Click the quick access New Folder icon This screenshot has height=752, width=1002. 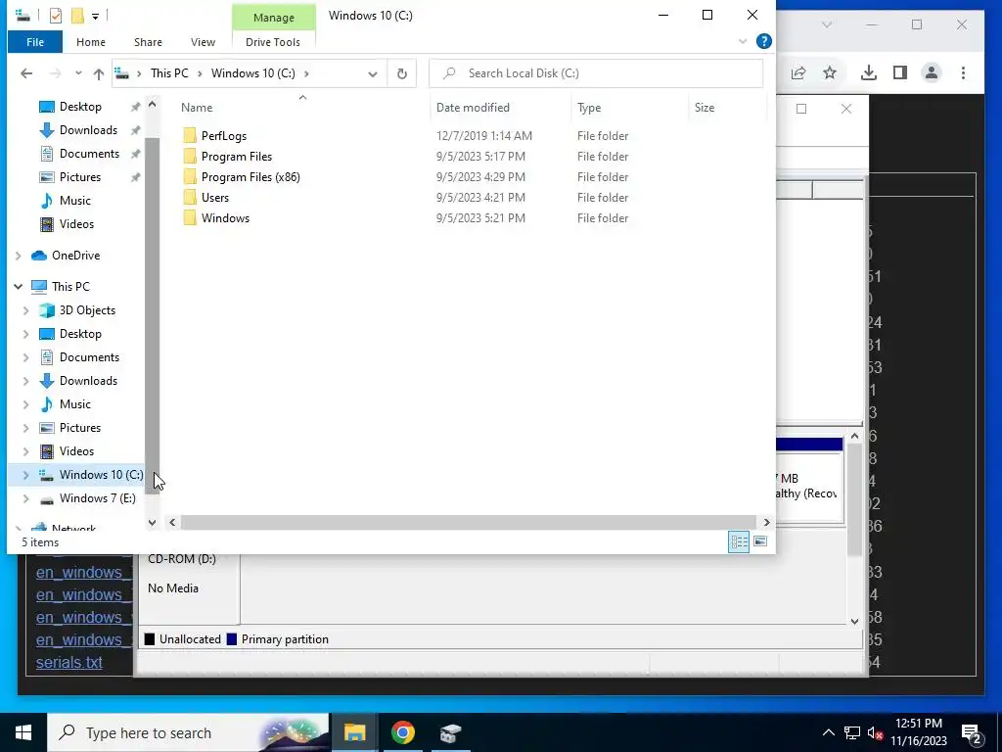pos(77,15)
